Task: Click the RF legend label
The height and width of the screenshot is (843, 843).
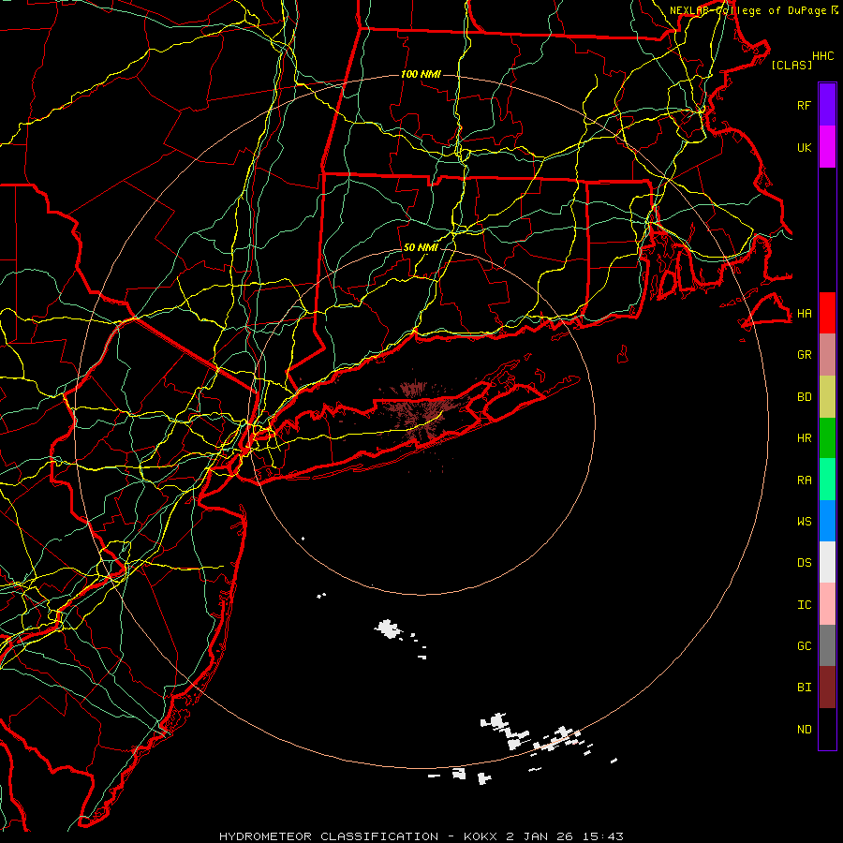Action: 804,105
